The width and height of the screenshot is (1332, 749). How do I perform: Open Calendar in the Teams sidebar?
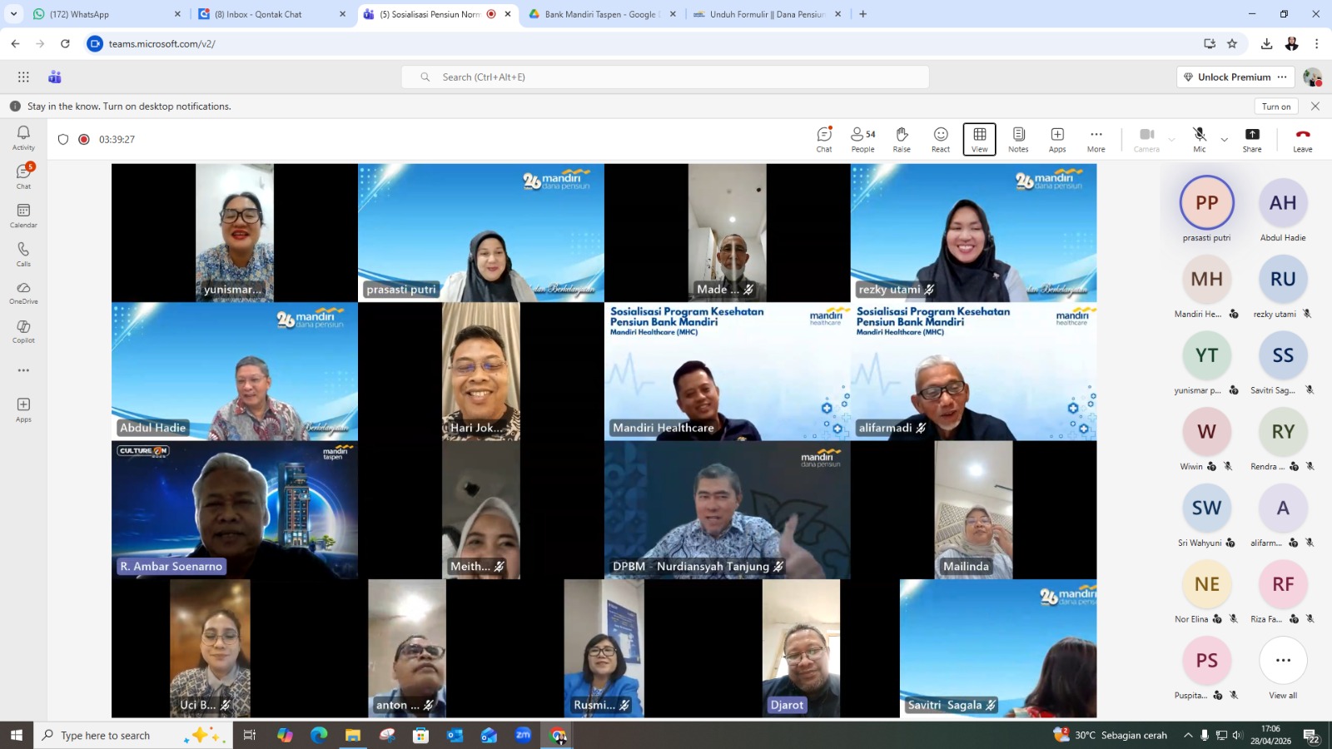click(x=23, y=216)
